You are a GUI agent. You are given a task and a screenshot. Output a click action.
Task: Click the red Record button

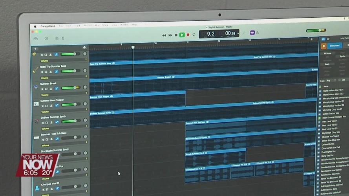188,34
